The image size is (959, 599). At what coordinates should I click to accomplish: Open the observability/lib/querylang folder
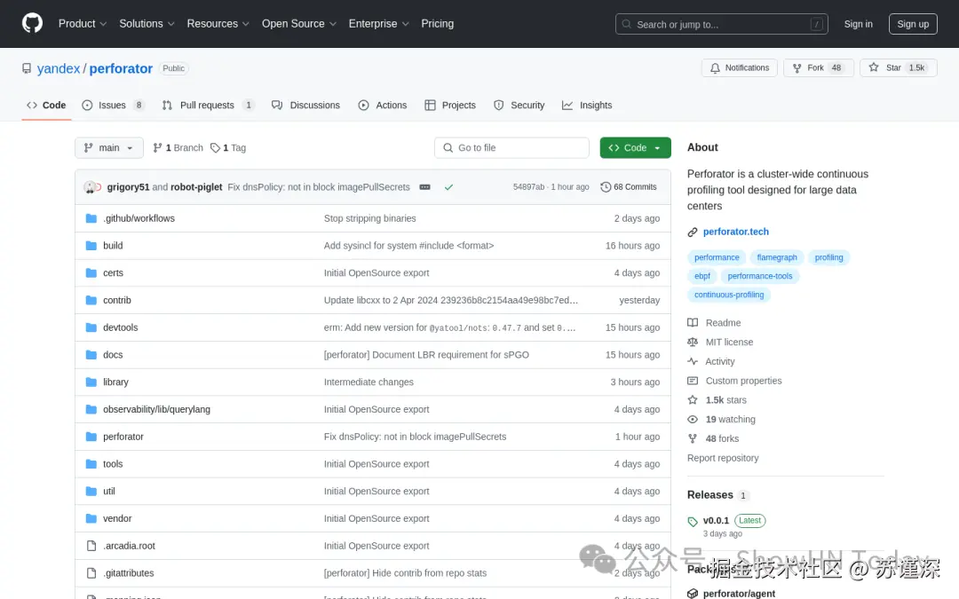[156, 409]
